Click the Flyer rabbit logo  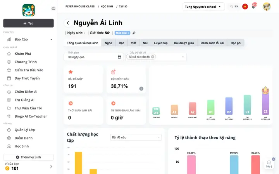(x=28, y=10)
